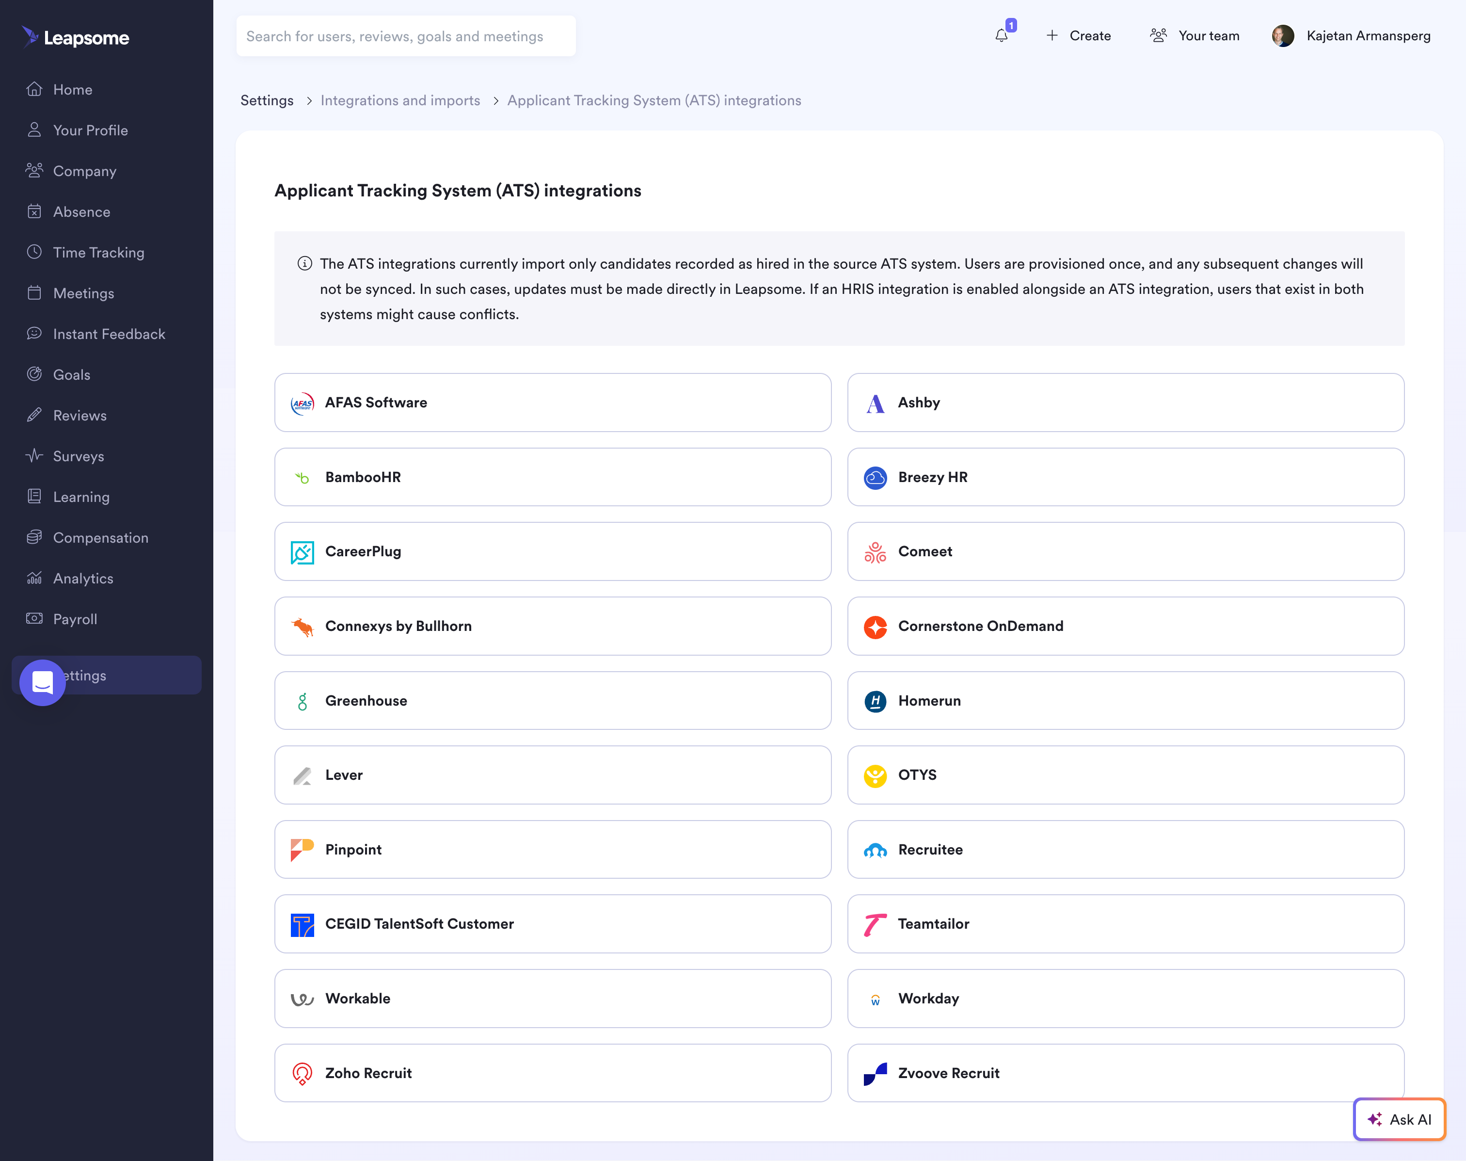Open the Zvoove Recruit integration card
This screenshot has height=1161, width=1466.
1126,1073
